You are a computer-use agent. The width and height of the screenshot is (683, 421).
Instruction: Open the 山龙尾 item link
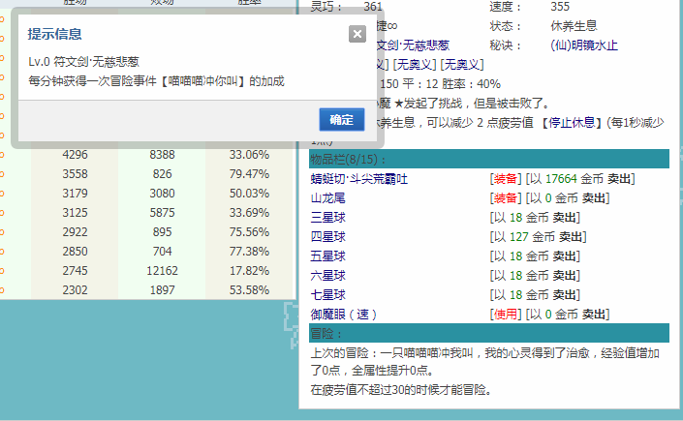pyautogui.click(x=328, y=198)
